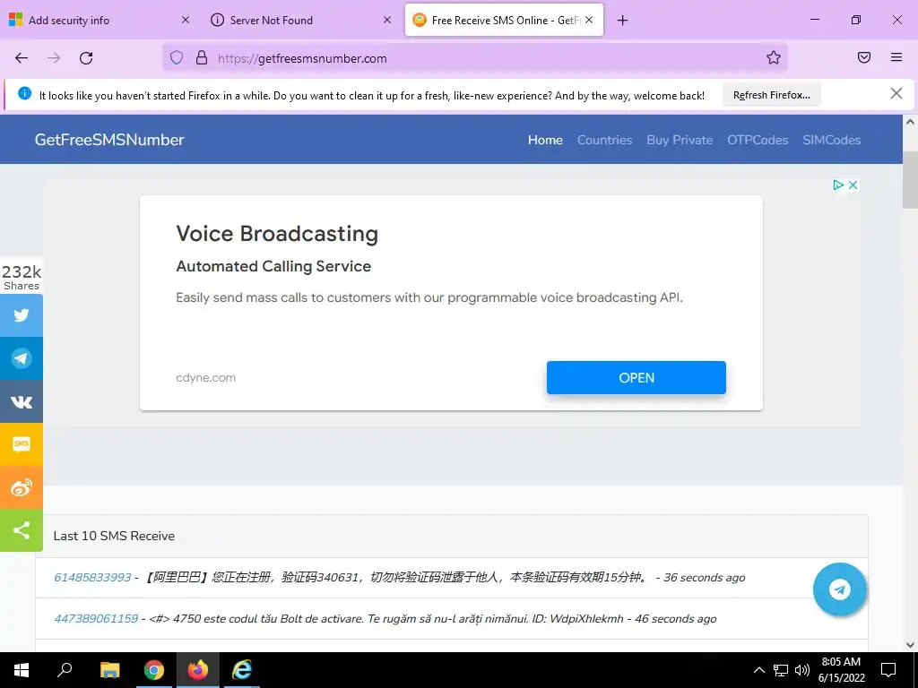
Task: Open the volume control in the tray
Action: (x=802, y=670)
